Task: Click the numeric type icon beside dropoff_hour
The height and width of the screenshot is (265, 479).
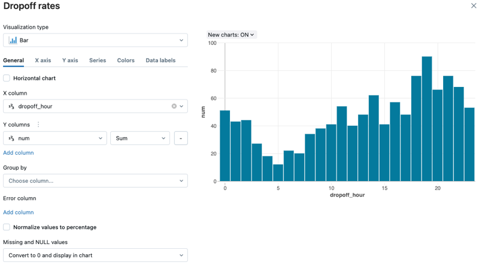Action: (x=11, y=107)
